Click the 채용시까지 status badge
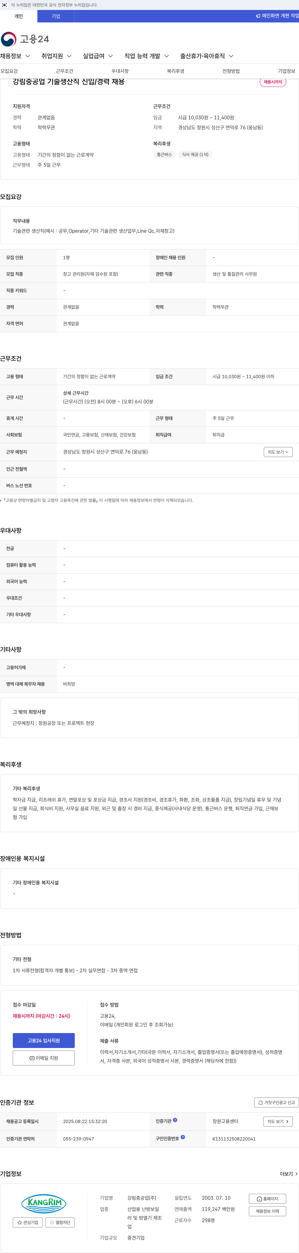This screenshot has height=1253, width=299. point(273,82)
